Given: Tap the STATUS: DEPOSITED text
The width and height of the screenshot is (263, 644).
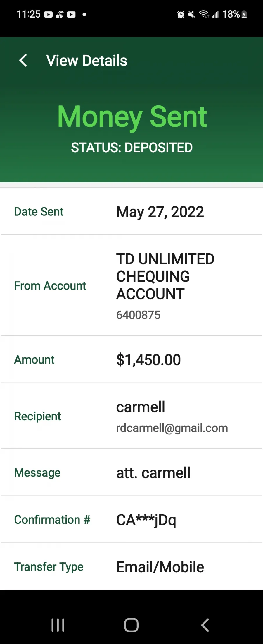Looking at the screenshot, I should point(132,148).
